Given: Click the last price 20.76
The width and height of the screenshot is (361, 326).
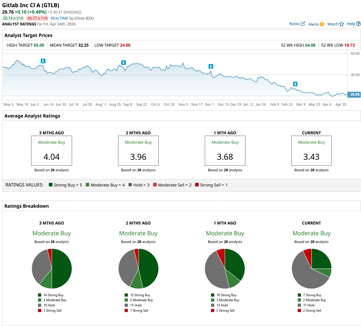Looking at the screenshot, I should pos(8,12).
